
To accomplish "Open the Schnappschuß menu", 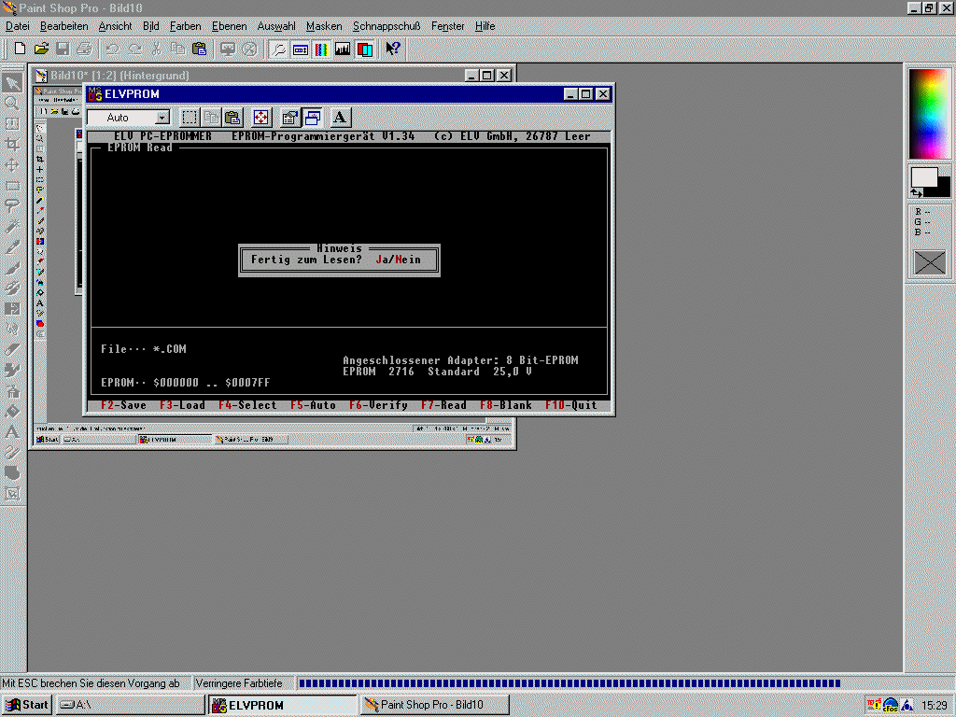I will 387,26.
